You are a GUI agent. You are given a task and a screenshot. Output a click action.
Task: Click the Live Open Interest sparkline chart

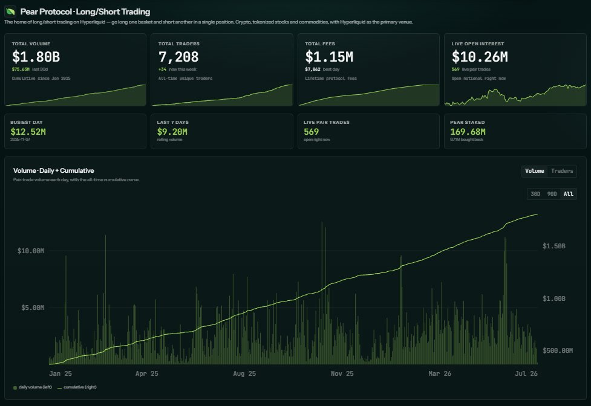515,95
